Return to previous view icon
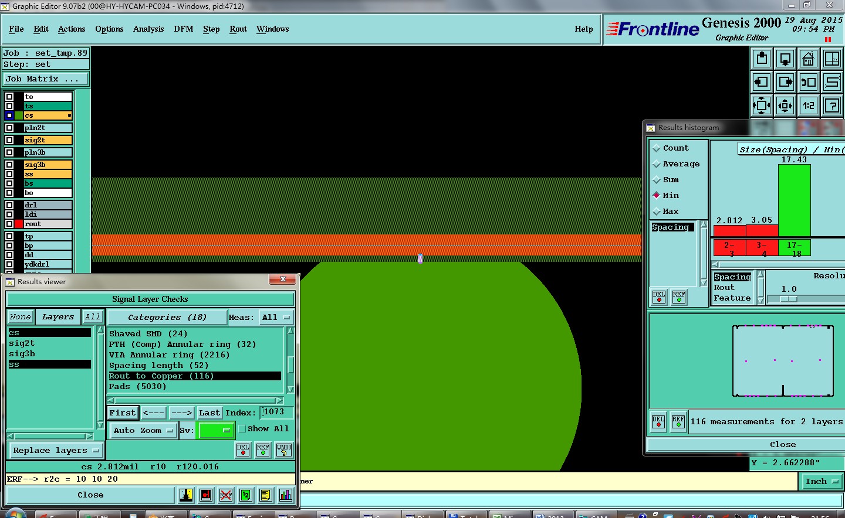The image size is (845, 518). coord(809,82)
